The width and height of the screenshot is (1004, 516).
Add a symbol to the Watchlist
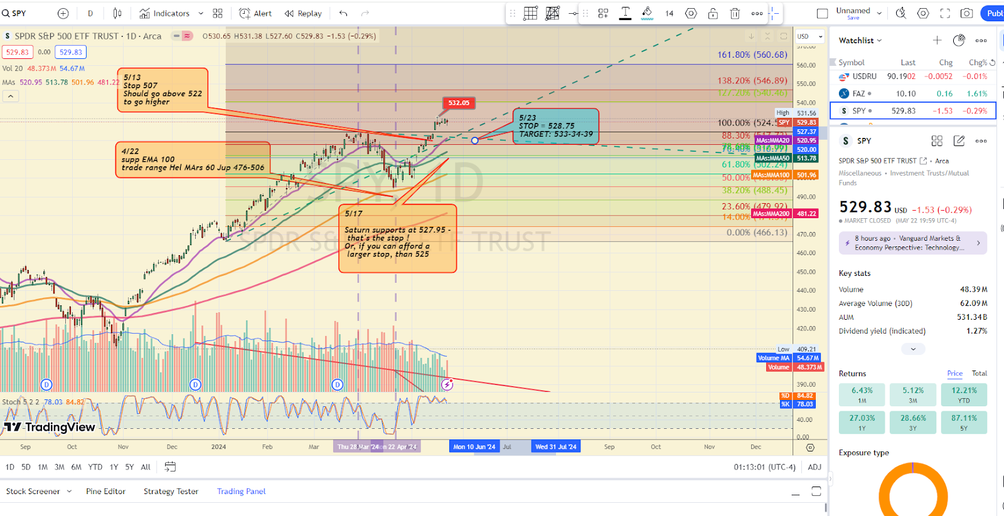click(x=937, y=40)
